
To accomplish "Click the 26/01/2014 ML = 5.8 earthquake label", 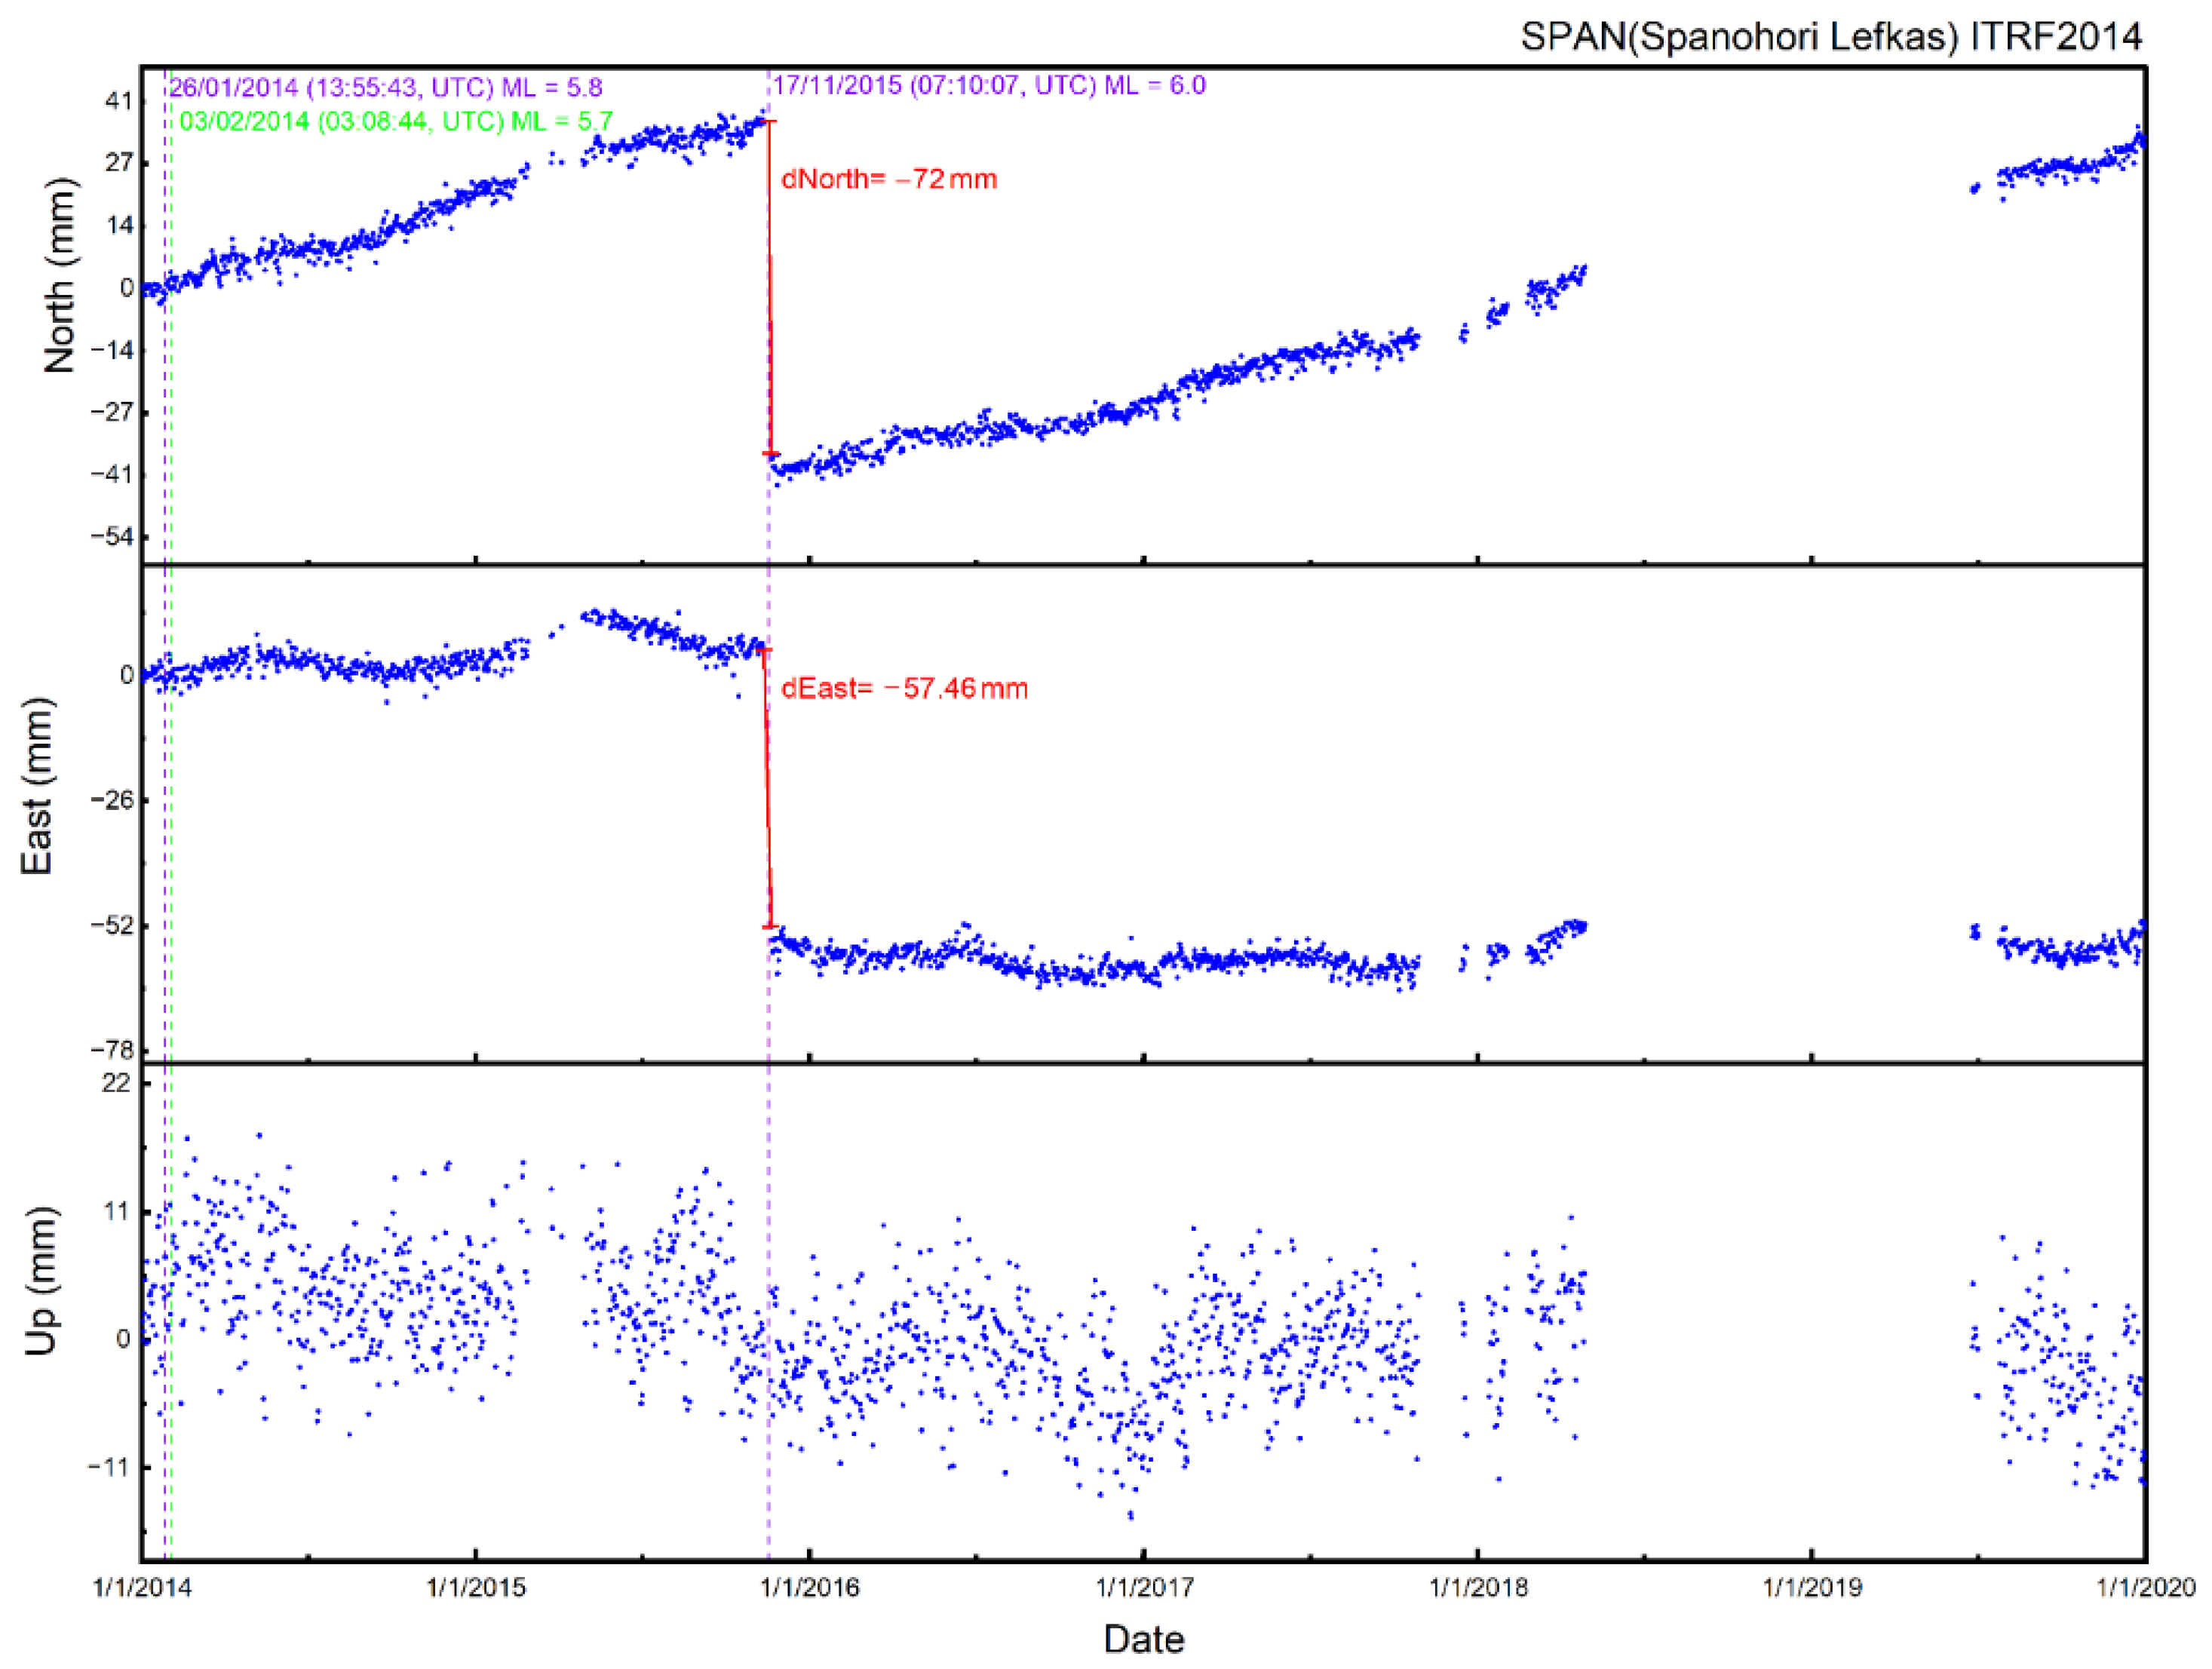I will 385,88.
